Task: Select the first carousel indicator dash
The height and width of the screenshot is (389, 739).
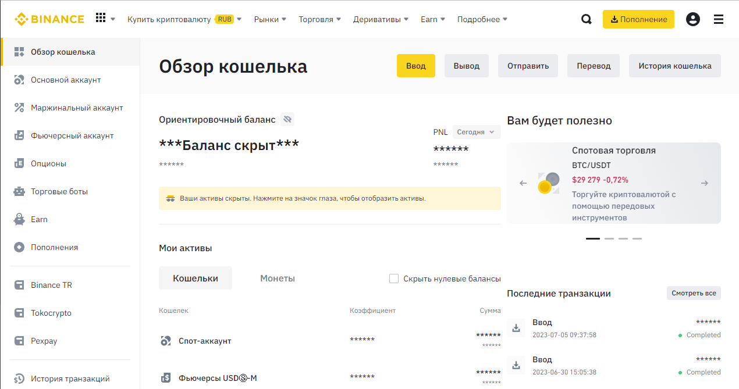Action: point(593,238)
